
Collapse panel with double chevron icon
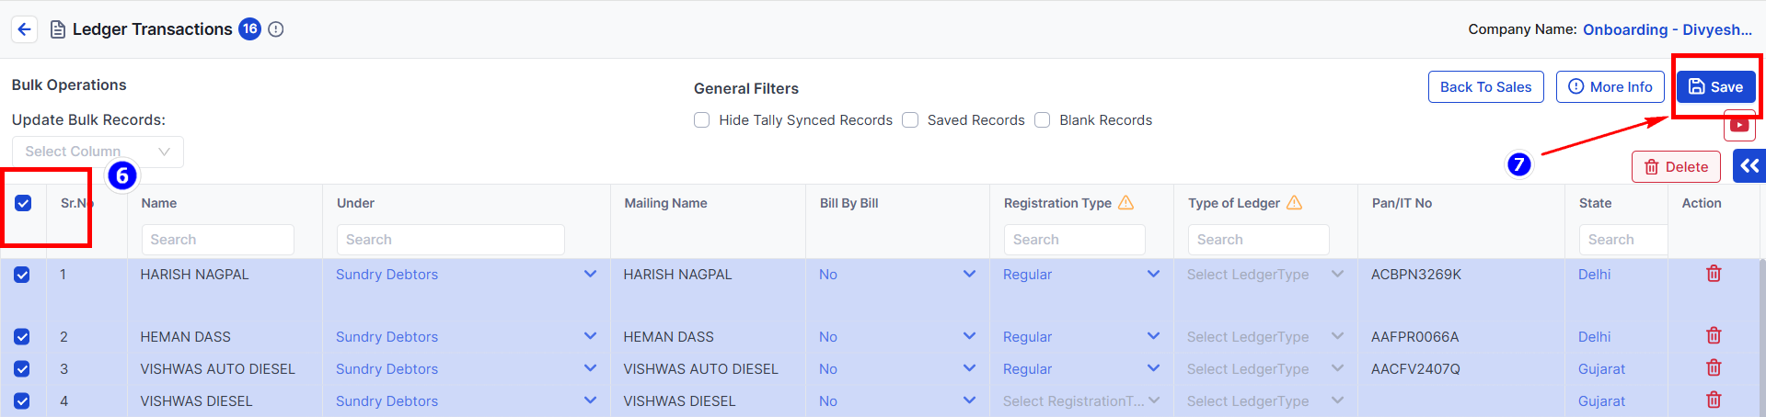1749,166
